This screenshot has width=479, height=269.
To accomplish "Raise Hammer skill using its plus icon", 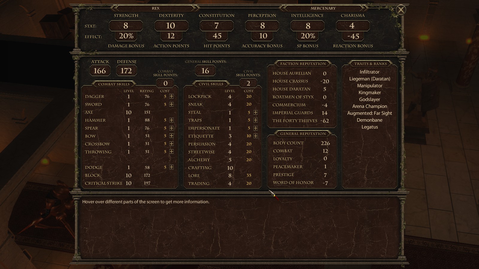I will (x=171, y=120).
